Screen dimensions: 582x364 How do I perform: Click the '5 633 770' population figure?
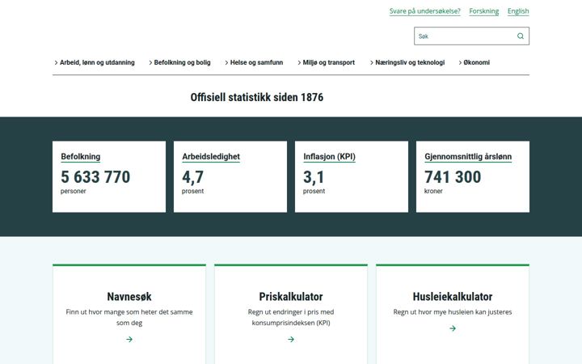95,177
